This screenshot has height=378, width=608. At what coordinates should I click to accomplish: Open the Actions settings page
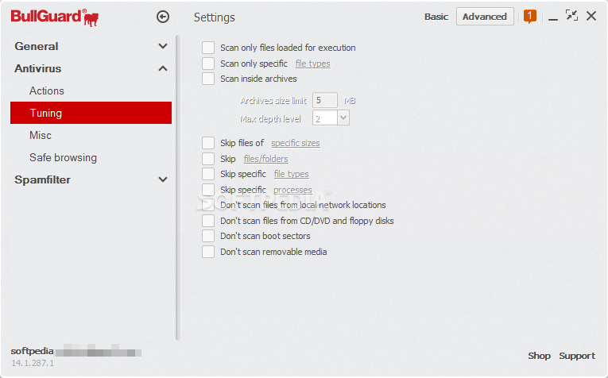pos(47,91)
